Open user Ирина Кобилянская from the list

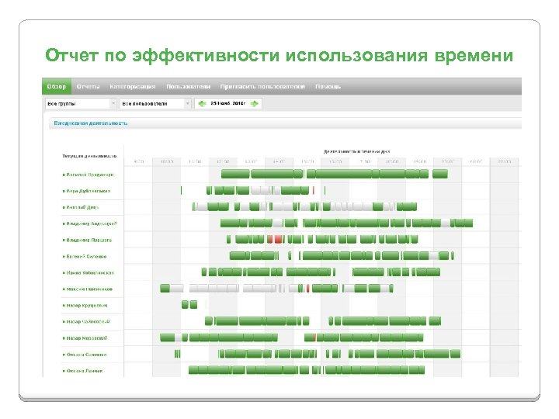click(x=90, y=272)
